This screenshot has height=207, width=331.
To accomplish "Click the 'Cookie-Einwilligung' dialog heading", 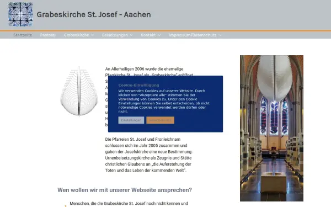I will pos(138,85).
